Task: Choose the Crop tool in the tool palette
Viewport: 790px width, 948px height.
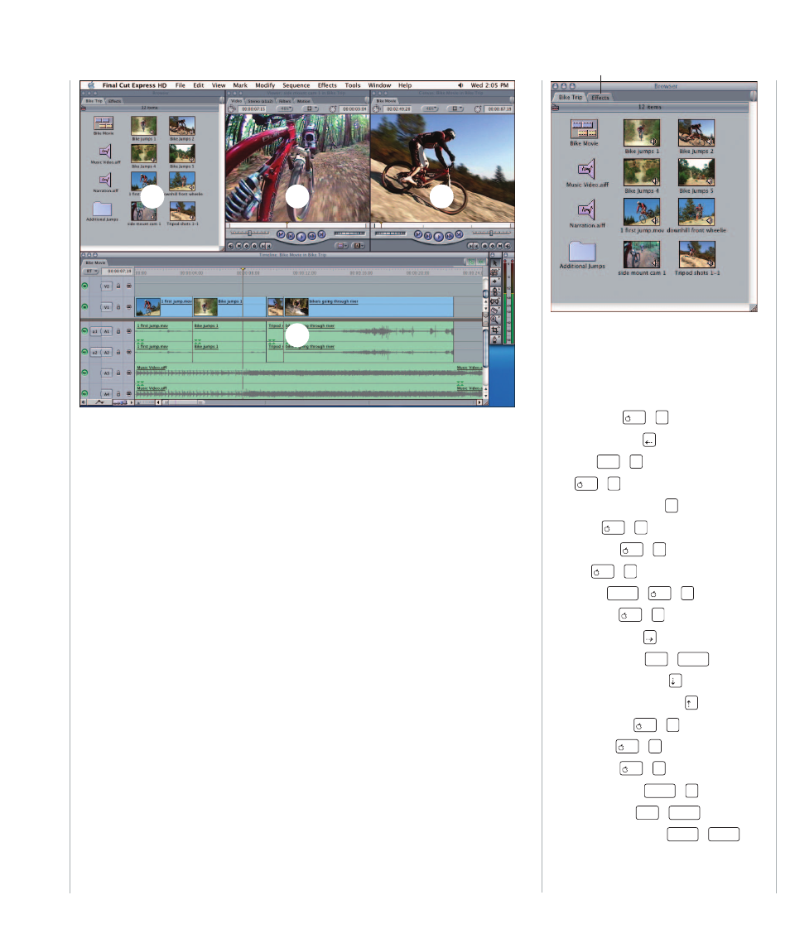Action: 495,330
